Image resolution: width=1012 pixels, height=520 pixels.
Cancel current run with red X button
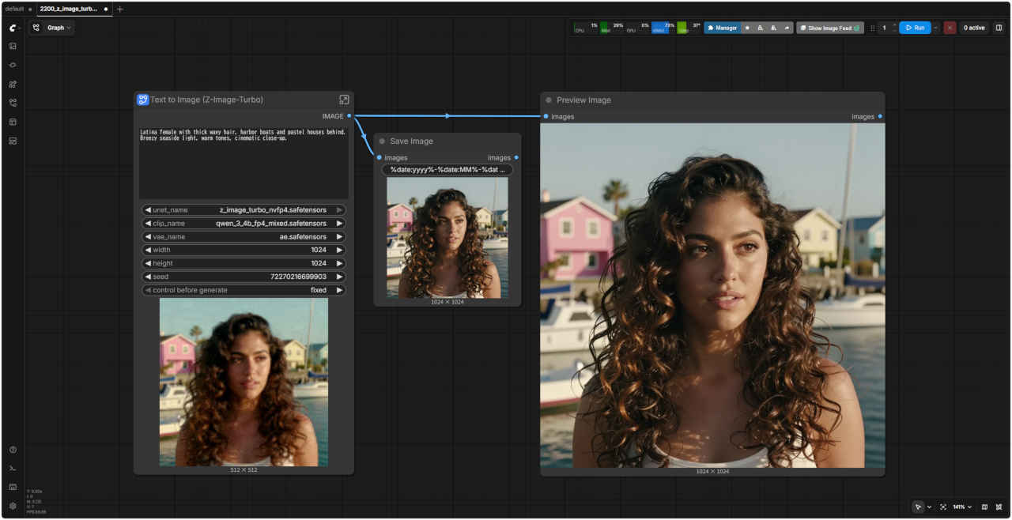pyautogui.click(x=950, y=28)
